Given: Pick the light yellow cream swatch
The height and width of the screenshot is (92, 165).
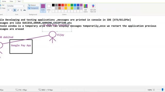Looking at the screenshot, I should pos(69,8).
